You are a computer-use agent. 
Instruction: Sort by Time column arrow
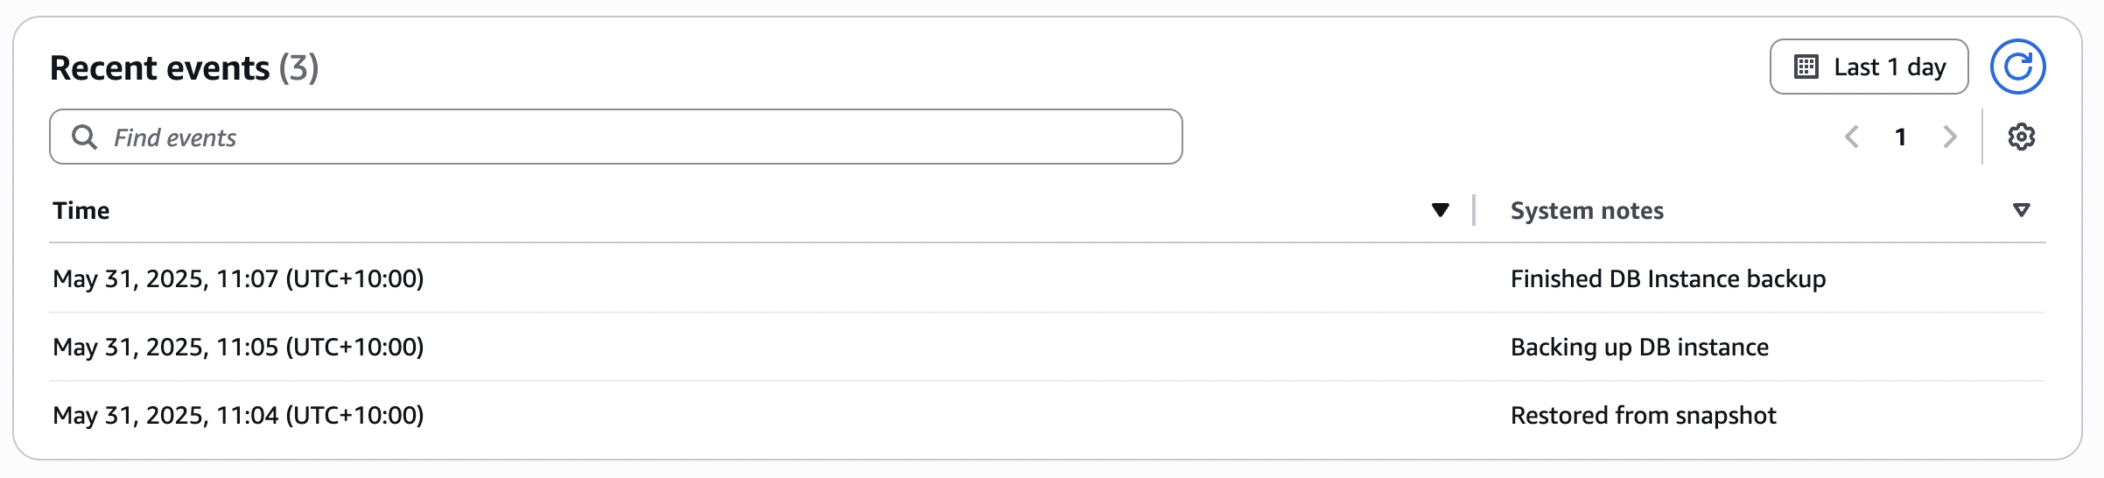click(1440, 210)
